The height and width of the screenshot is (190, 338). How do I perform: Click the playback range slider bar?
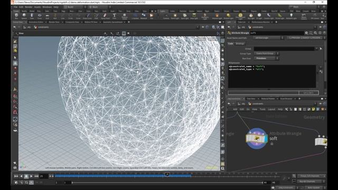(x=167, y=183)
